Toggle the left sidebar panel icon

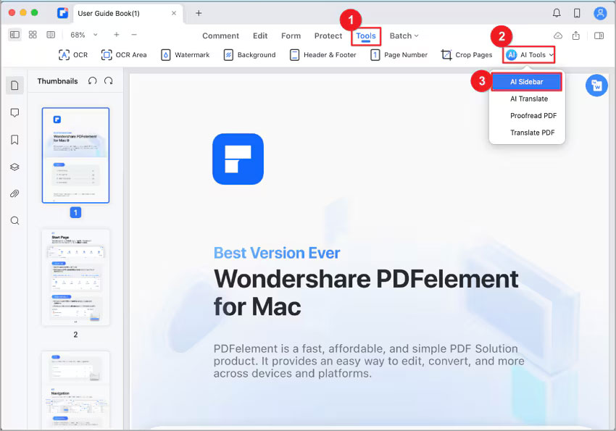coord(15,35)
